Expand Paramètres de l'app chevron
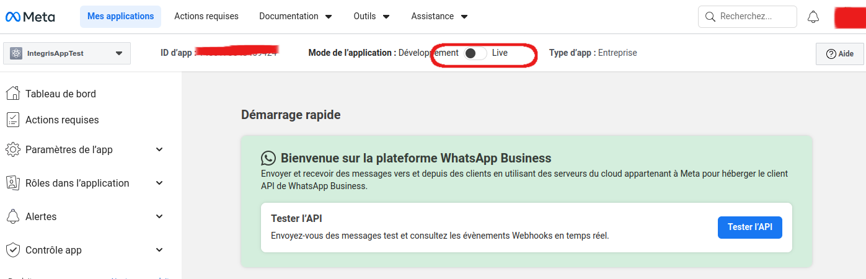866x279 pixels. click(x=159, y=149)
